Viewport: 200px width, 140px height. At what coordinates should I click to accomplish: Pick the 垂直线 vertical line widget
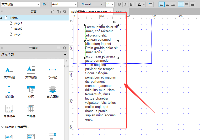[x=9, y=91]
